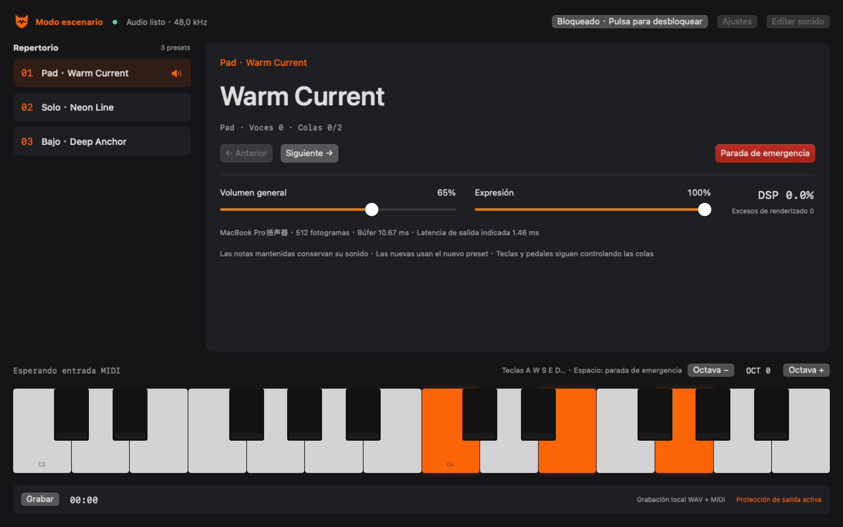Open Editar sonido
This screenshot has width=843, height=527.
click(798, 22)
